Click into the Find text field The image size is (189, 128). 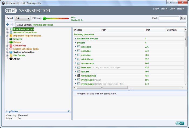169,18
